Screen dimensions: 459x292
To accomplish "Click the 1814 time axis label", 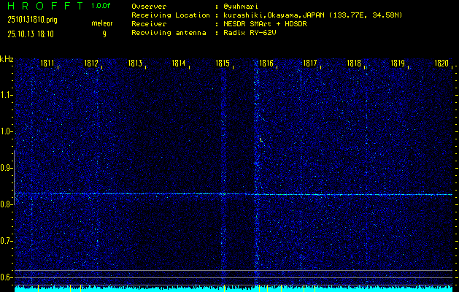I will [179, 63].
